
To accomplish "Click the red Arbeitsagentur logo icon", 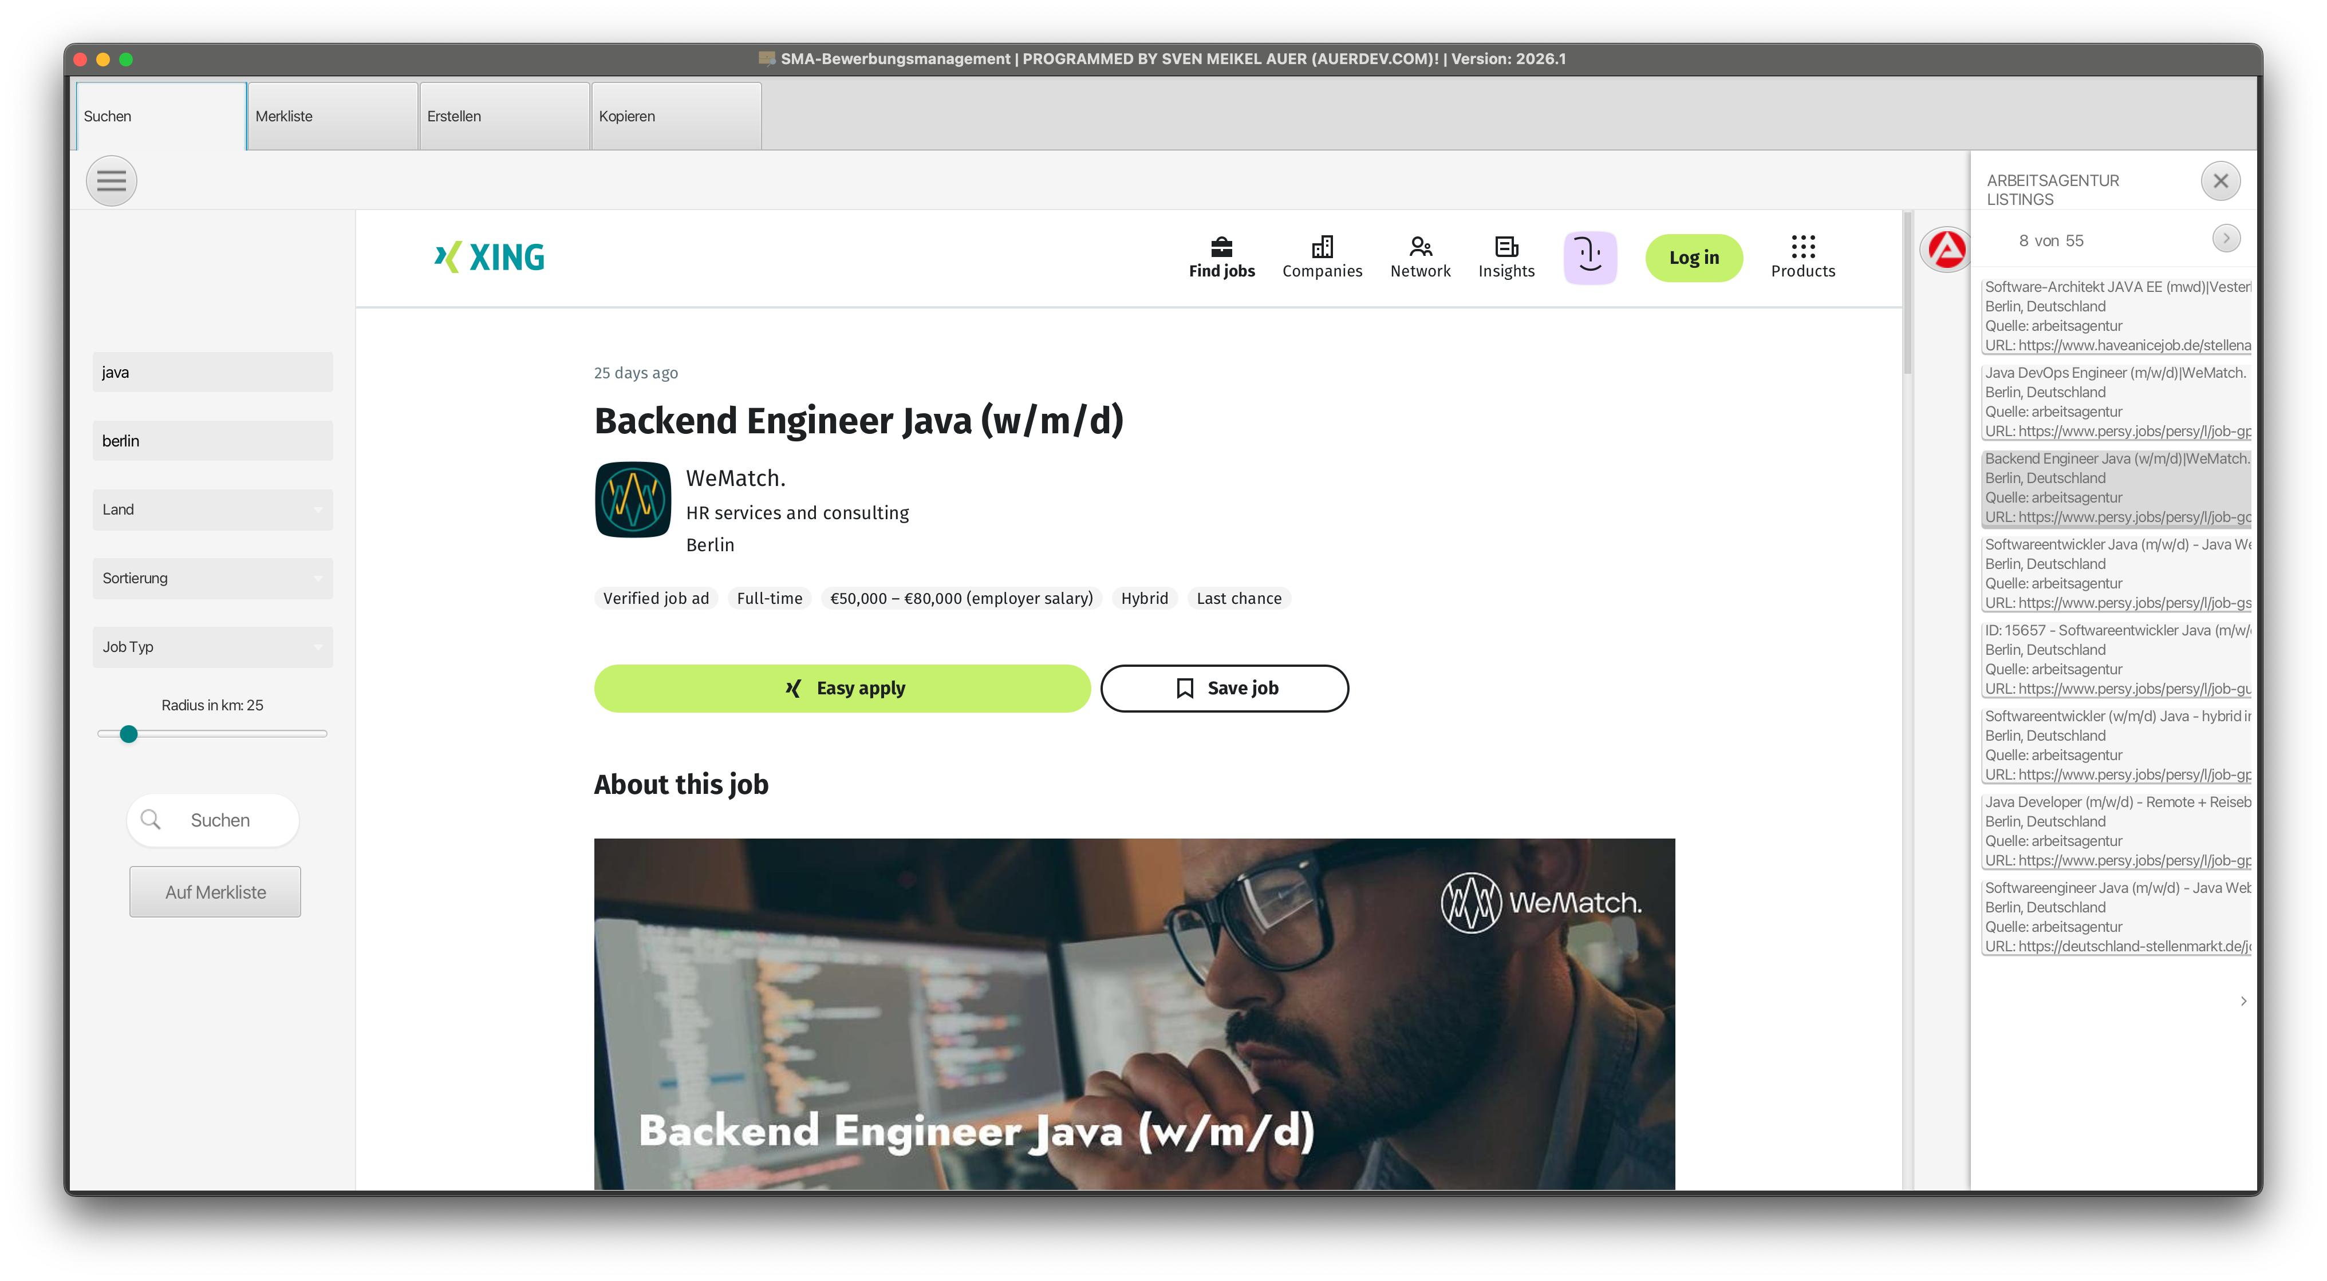I will point(1946,249).
